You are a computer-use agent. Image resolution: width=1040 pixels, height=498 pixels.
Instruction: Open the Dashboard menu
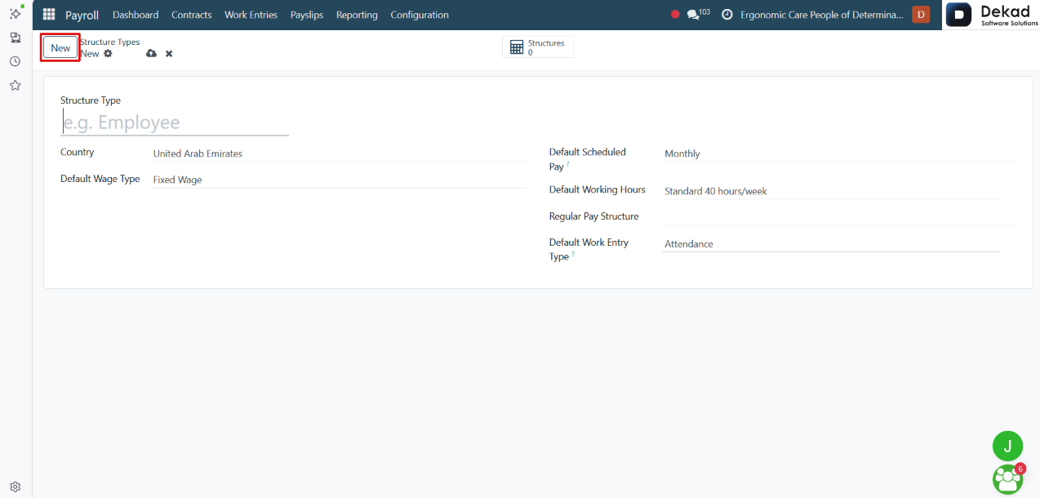[136, 15]
